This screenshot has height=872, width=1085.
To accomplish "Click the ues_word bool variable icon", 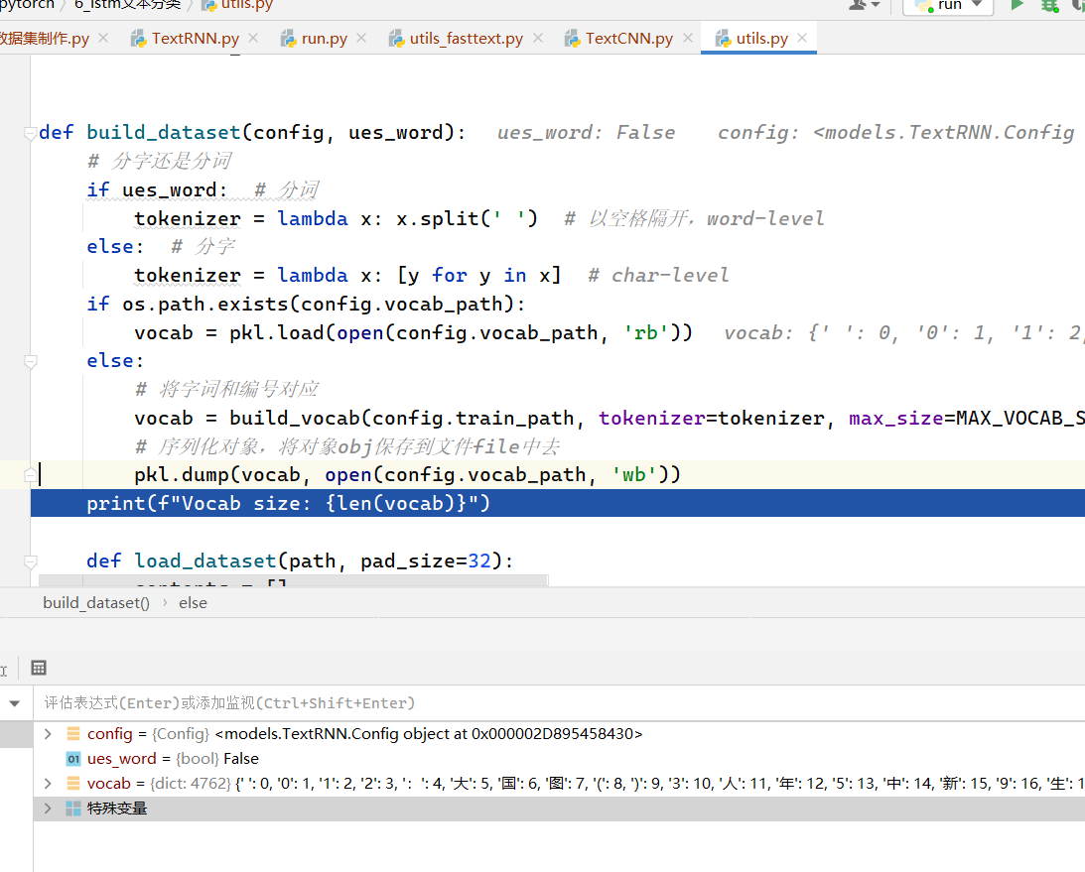I will point(72,759).
